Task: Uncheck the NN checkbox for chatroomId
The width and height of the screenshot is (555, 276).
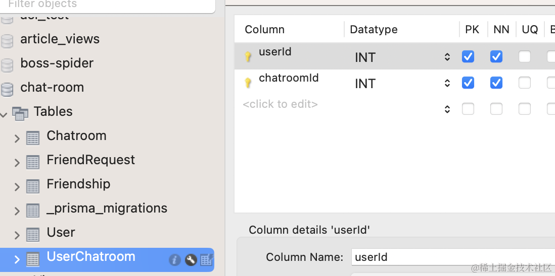Action: click(x=496, y=83)
